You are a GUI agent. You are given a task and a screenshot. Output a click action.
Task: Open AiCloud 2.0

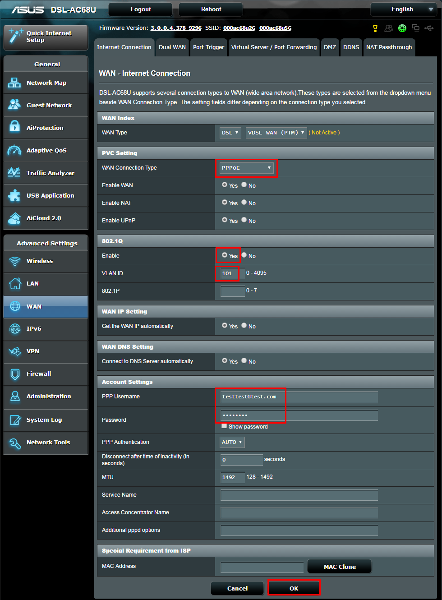[x=45, y=218]
